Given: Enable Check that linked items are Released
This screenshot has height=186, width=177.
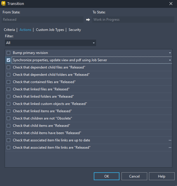Looking at the screenshot, I should [8, 111].
